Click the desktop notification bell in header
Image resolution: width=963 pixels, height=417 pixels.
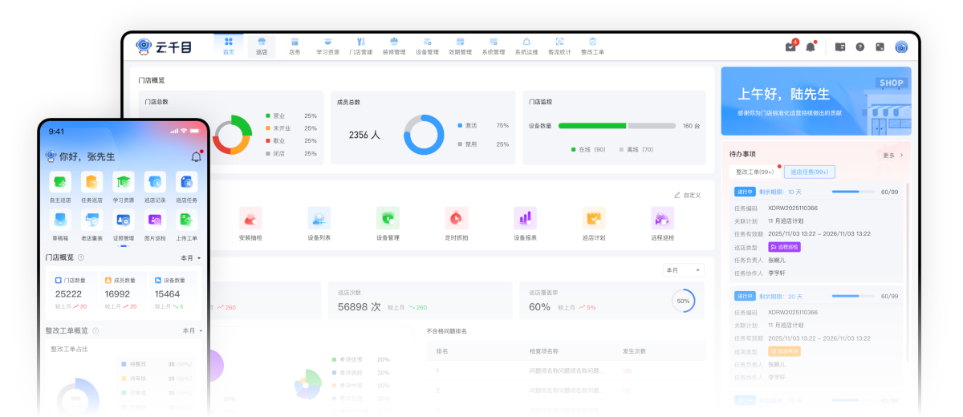click(811, 47)
